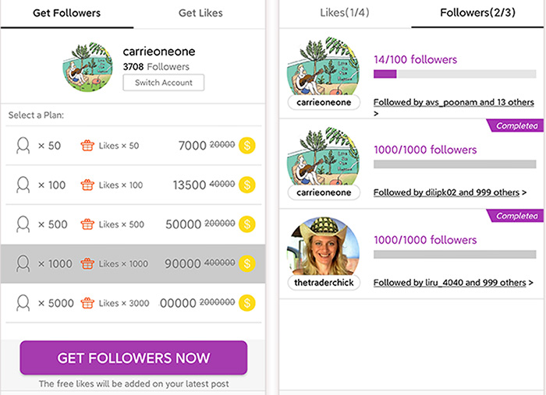Click the person icon for the × 100 plan
Image resolution: width=546 pixels, height=395 pixels.
(23, 185)
